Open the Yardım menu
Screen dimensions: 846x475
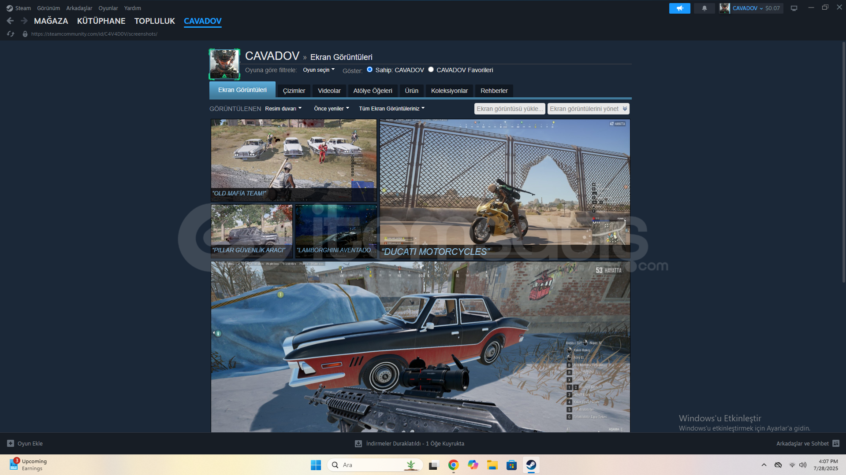133,8
